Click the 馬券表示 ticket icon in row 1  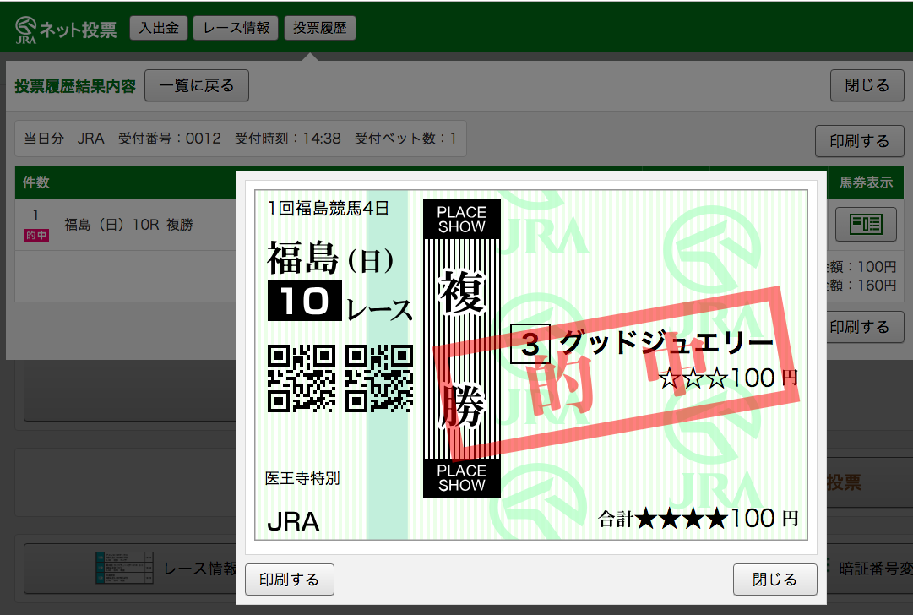866,224
